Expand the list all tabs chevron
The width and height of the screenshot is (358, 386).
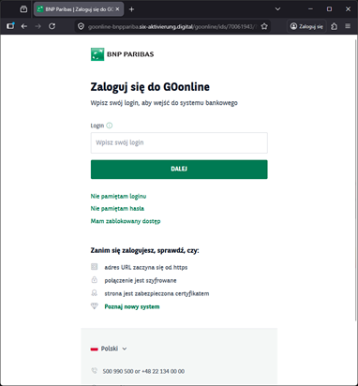coord(277,9)
